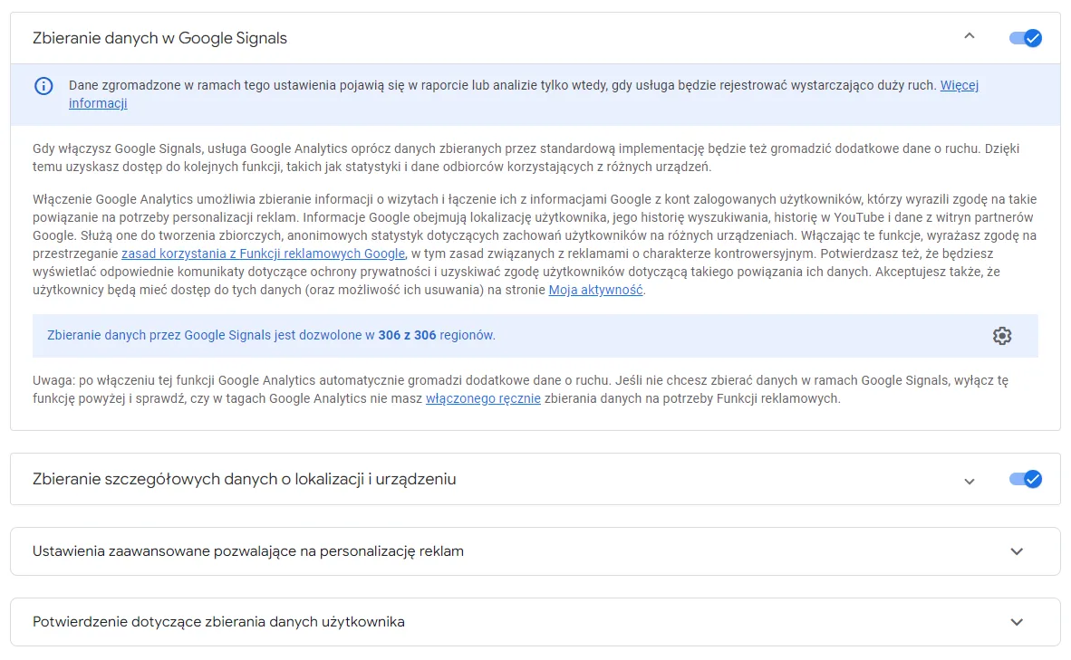The width and height of the screenshot is (1071, 660).
Task: Expand location and device data section chevron
Action: (x=970, y=481)
